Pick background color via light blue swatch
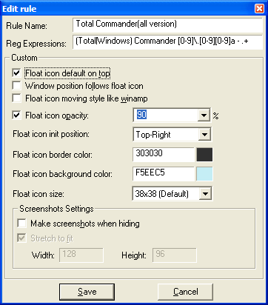The width and height of the screenshot is (268, 305). pos(204,174)
